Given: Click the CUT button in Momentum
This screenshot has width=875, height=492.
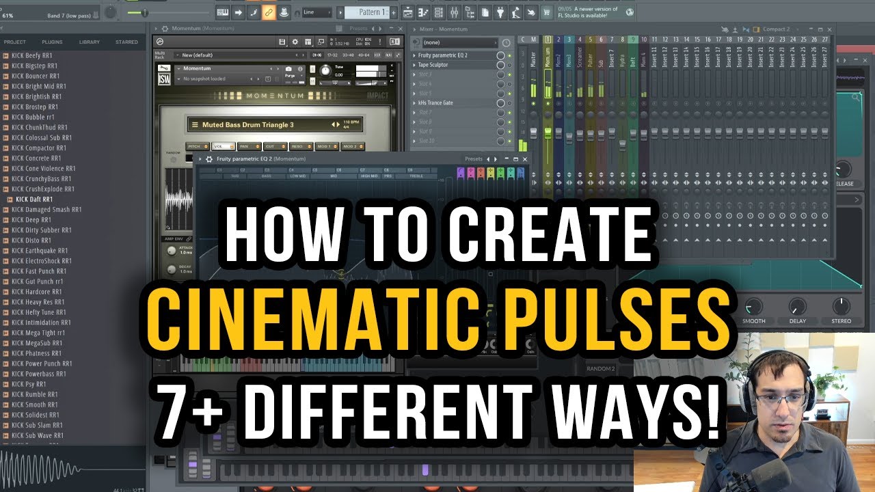Looking at the screenshot, I should 275,146.
